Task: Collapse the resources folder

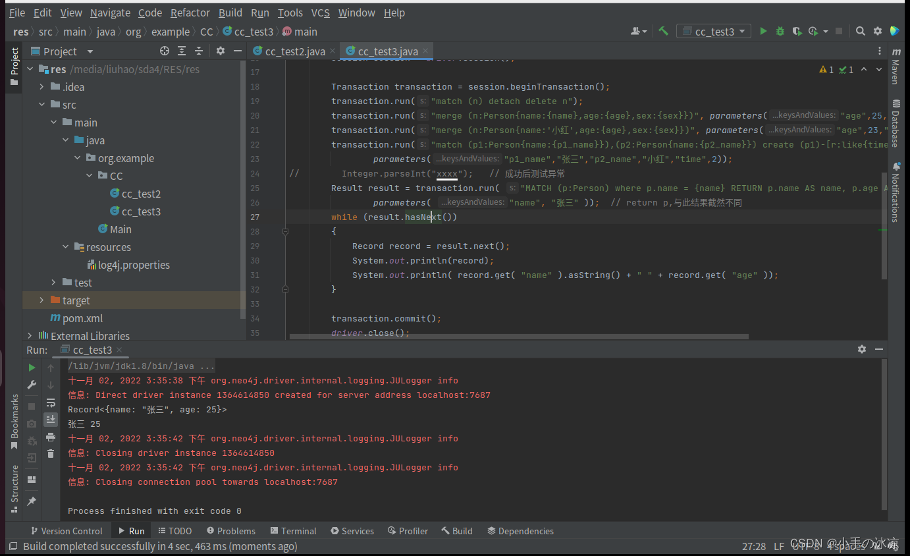Action: [65, 247]
